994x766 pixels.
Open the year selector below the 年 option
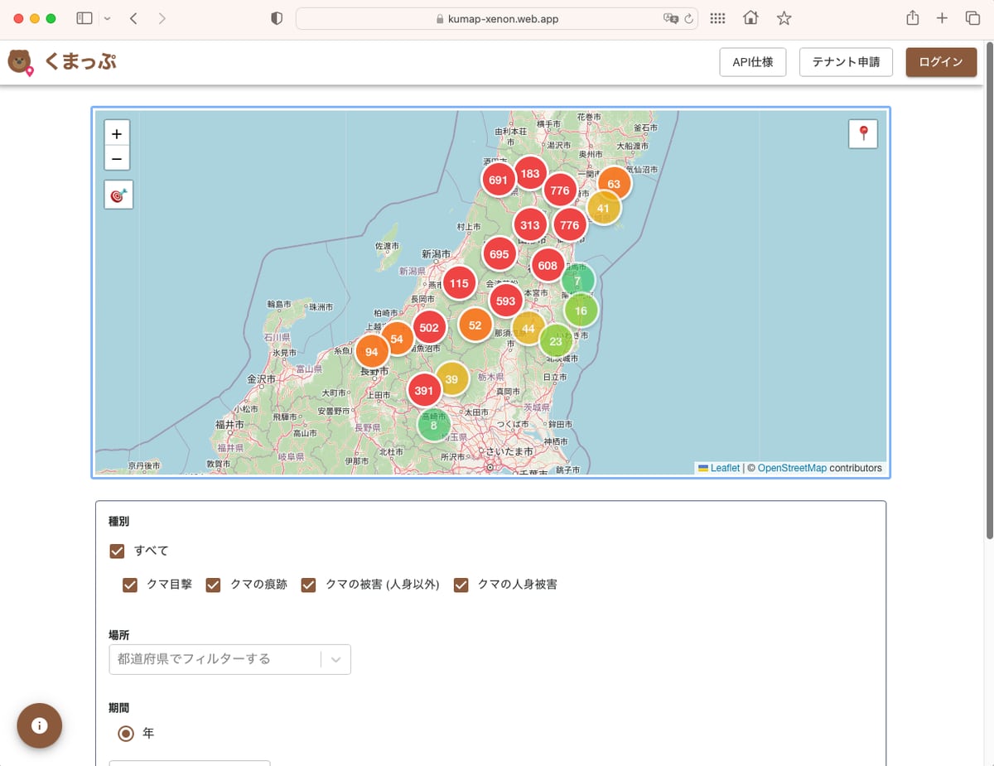pos(189,763)
